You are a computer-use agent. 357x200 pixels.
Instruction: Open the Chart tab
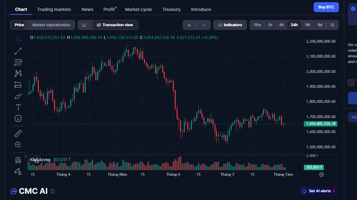21,9
